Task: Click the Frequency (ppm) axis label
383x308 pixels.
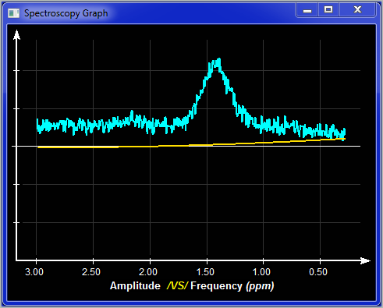Action: click(232, 286)
